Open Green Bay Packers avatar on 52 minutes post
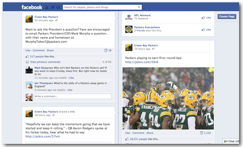 29,19
